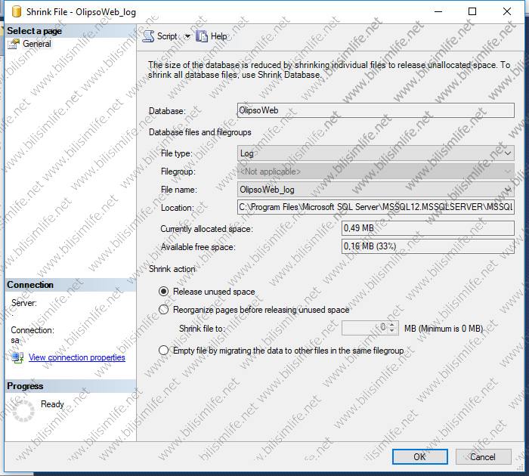Decrease Shrink file to value with down arrow
Viewport: 529px width, 476px height.
click(x=392, y=331)
